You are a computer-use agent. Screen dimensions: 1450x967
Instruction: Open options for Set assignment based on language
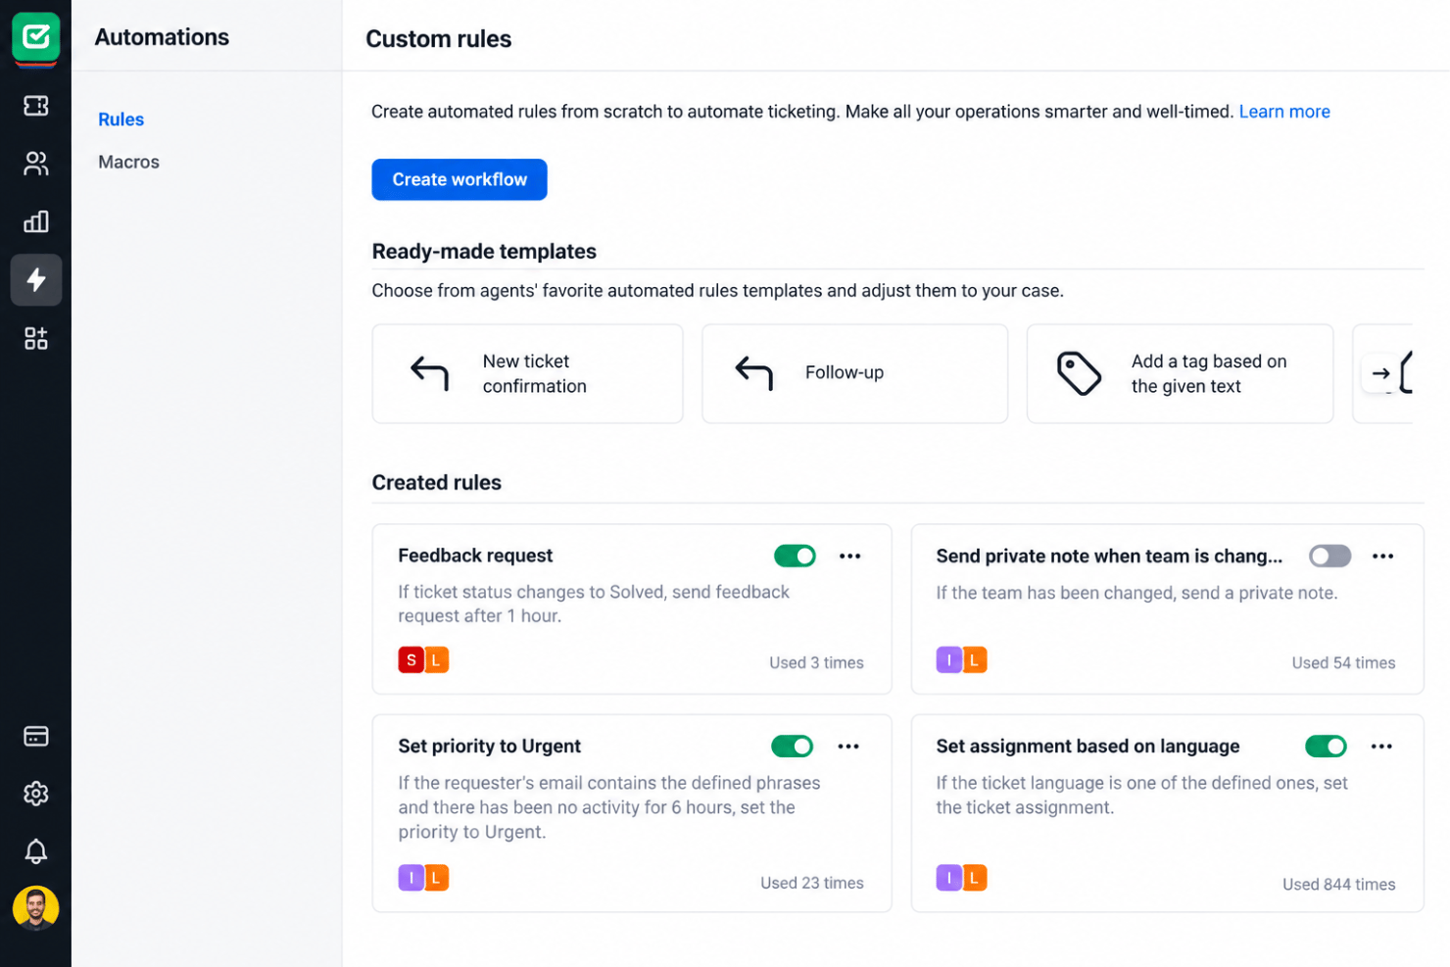(x=1381, y=747)
